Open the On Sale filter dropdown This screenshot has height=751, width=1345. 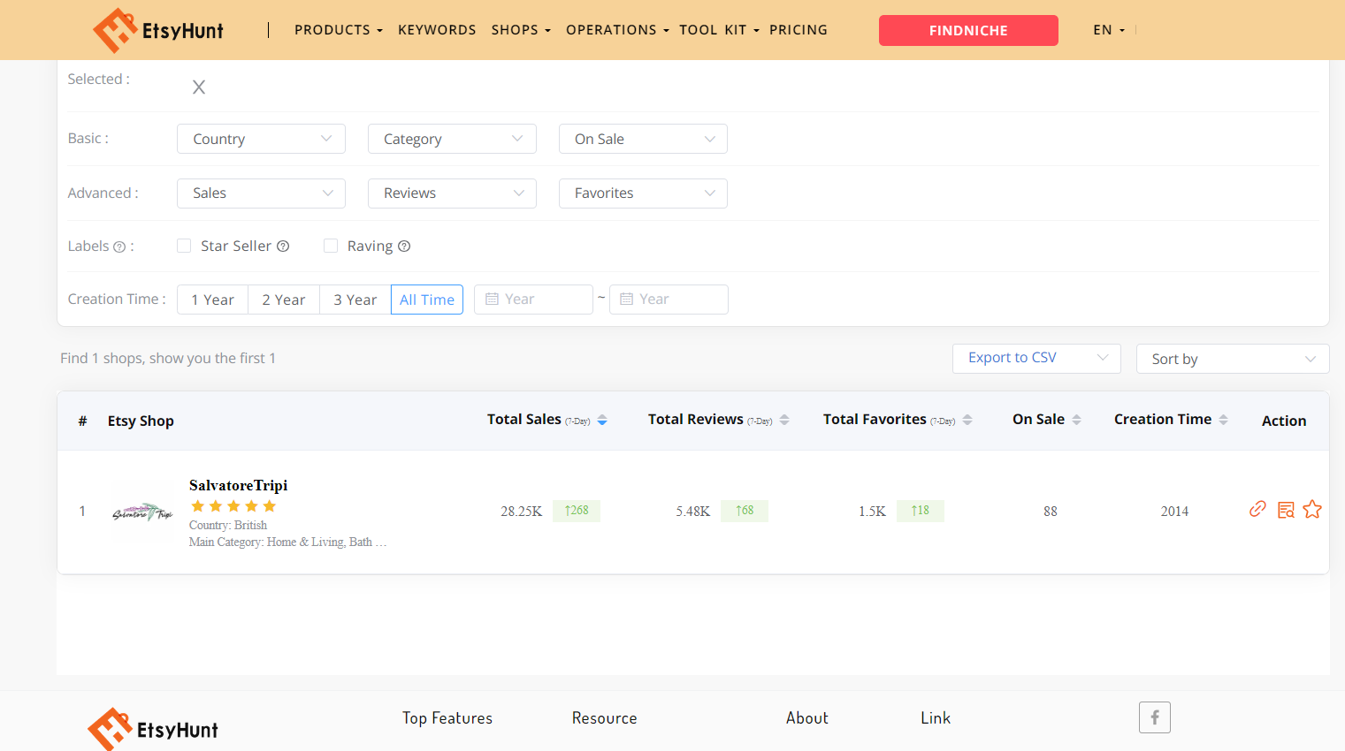[643, 139]
